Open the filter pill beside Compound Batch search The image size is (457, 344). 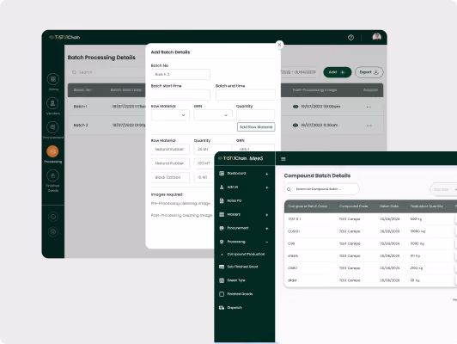tap(443, 189)
